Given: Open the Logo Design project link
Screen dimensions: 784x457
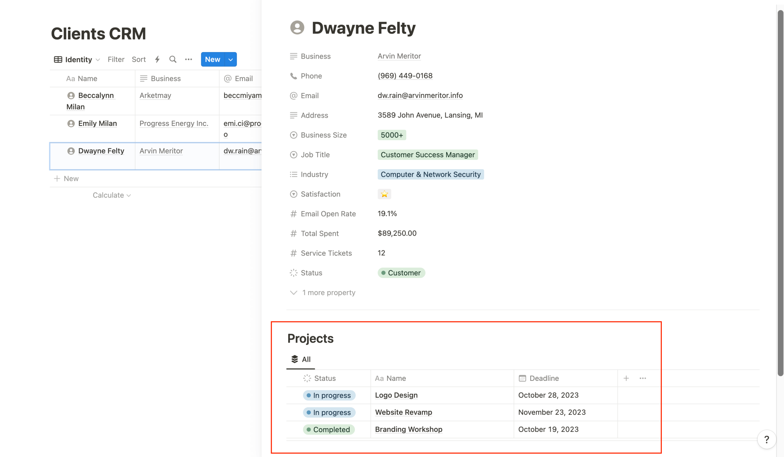Looking at the screenshot, I should point(396,395).
